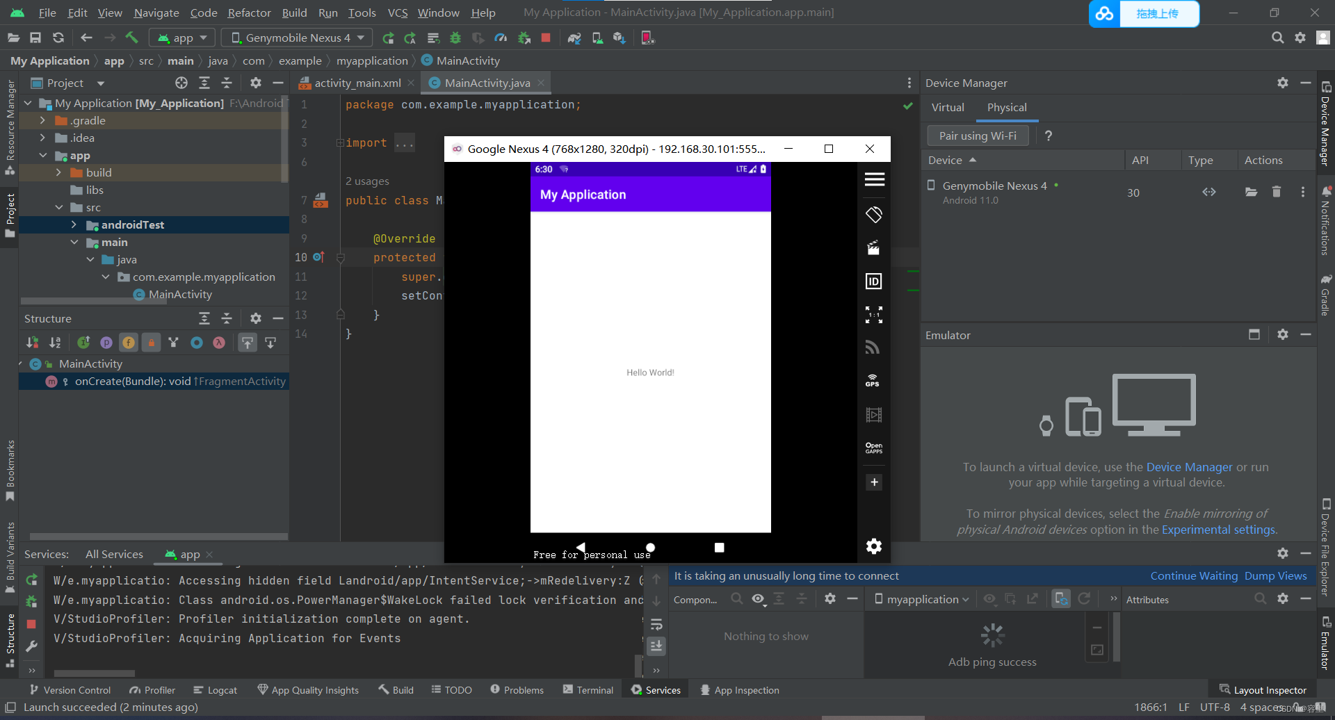Screen dimensions: 1335x720
Task: Click the Pair using Wi-Fi button
Action: [x=977, y=136]
